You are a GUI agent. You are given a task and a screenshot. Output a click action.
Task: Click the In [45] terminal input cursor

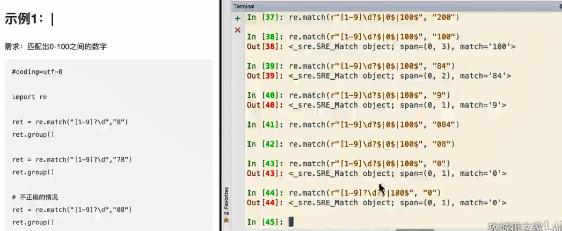point(290,222)
